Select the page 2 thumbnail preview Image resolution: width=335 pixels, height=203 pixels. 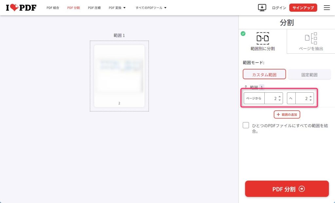[119, 76]
